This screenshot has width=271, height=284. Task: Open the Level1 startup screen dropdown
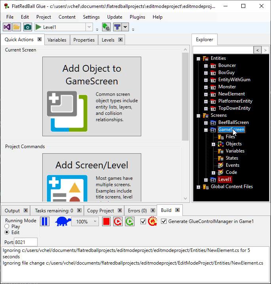pos(89,27)
